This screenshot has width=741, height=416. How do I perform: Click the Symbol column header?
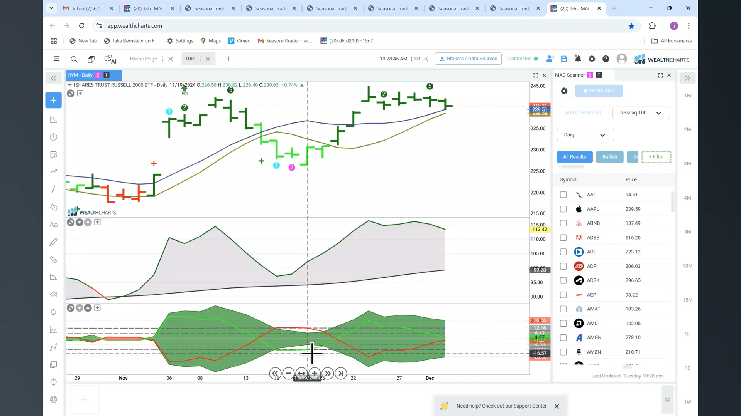[568, 180]
